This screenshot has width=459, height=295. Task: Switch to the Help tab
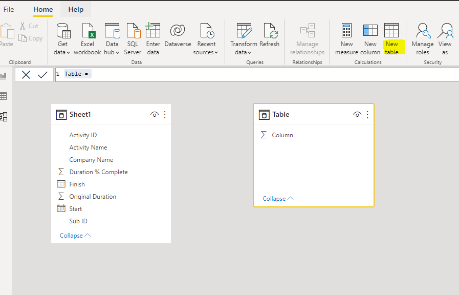click(76, 9)
